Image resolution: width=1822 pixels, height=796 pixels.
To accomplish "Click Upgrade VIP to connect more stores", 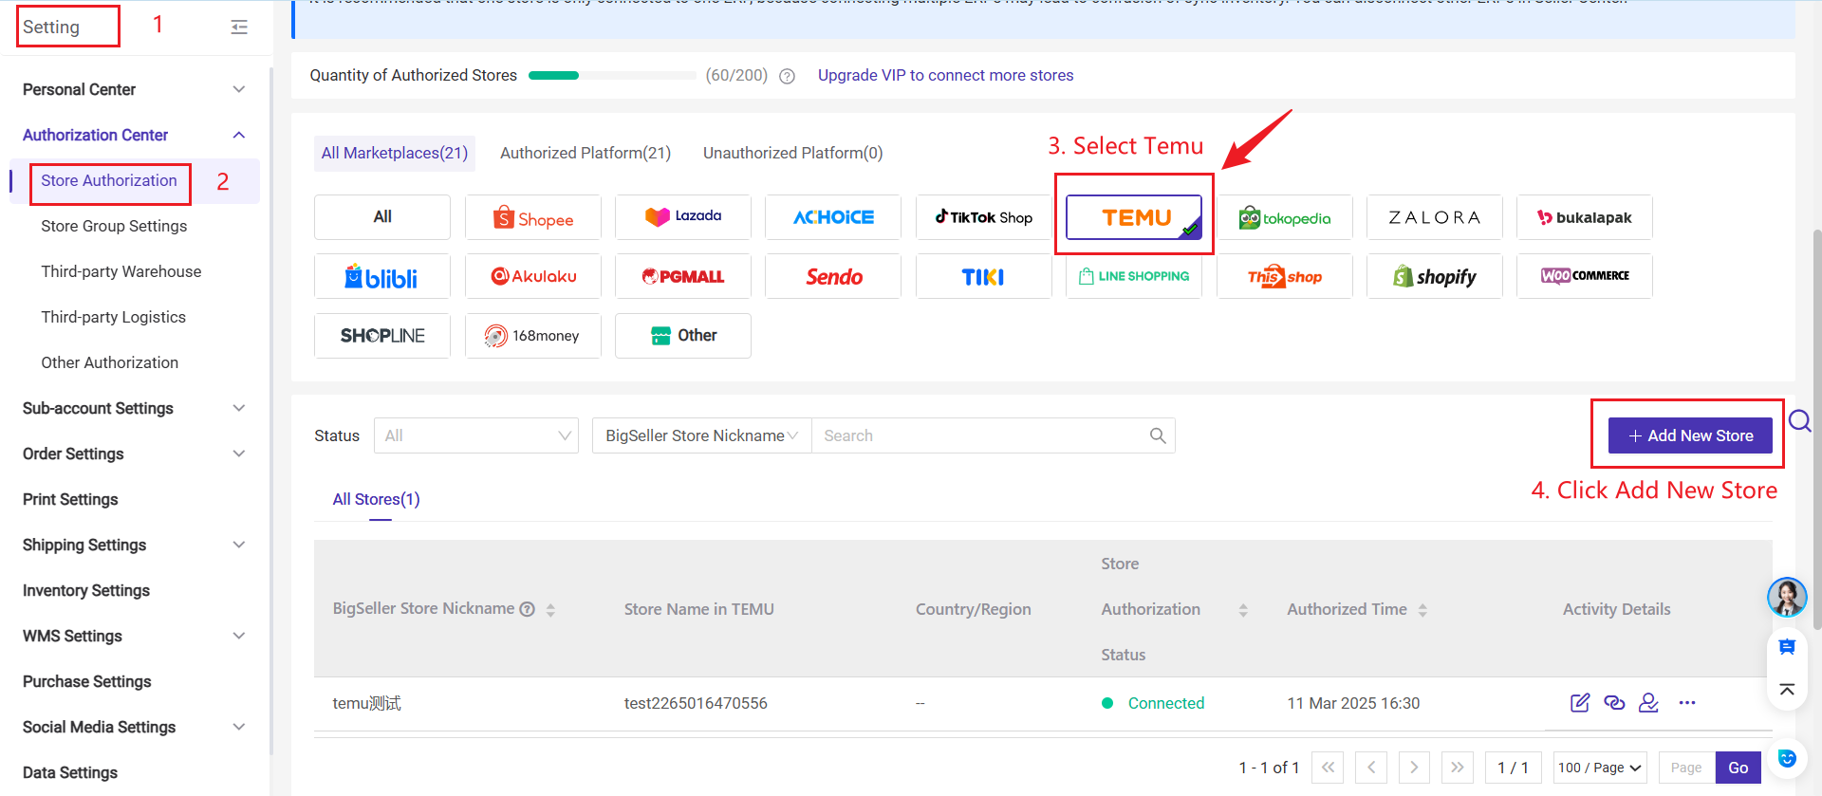I will pos(946,75).
